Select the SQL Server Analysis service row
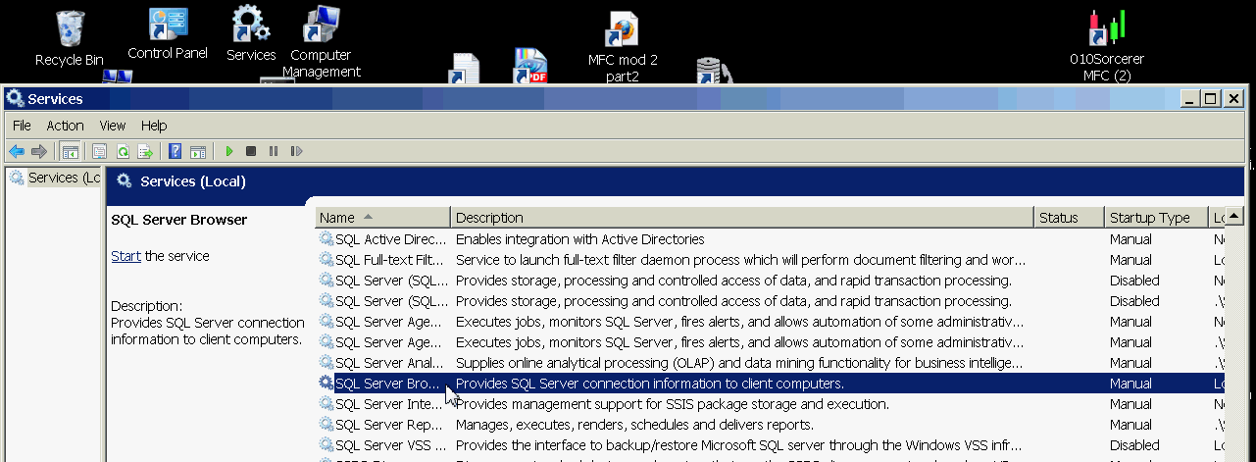1256x462 pixels. click(772, 363)
